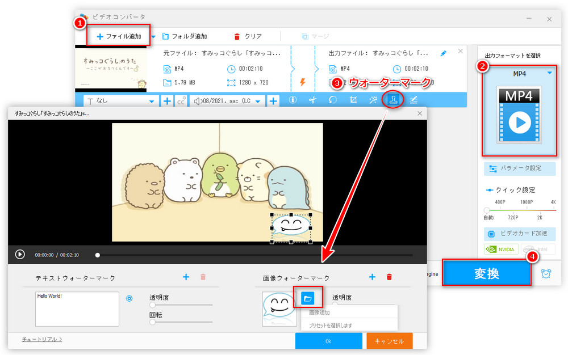Play the video preview in watermark dialog
The width and height of the screenshot is (568, 355).
[20, 255]
